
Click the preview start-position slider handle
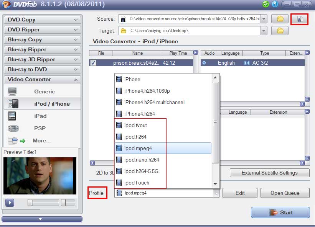point(30,203)
